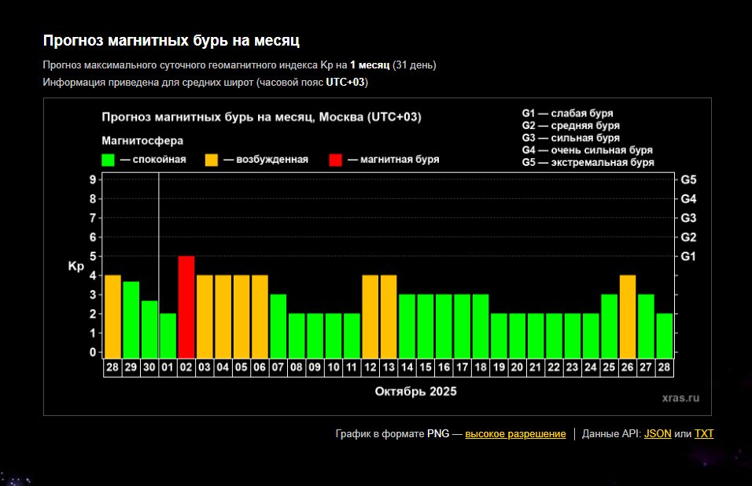This screenshot has width=752, height=486.
Task: Click the G5 label on right axis
Action: tap(688, 180)
